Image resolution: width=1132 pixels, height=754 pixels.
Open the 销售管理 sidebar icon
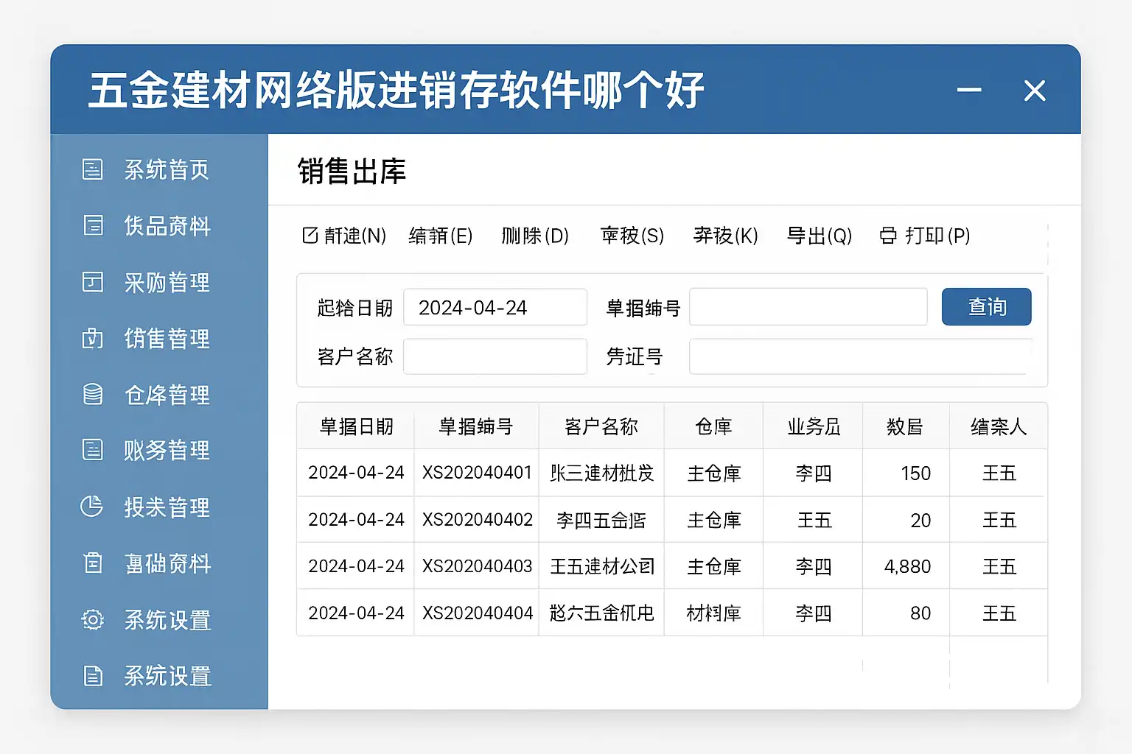tap(92, 339)
